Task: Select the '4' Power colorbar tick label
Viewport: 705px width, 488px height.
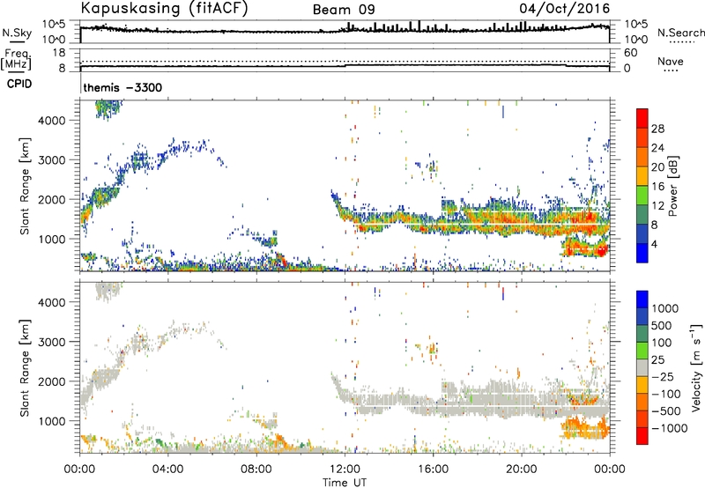Action: [654, 244]
